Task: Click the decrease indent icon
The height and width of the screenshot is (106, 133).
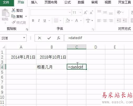Action: point(119,21)
